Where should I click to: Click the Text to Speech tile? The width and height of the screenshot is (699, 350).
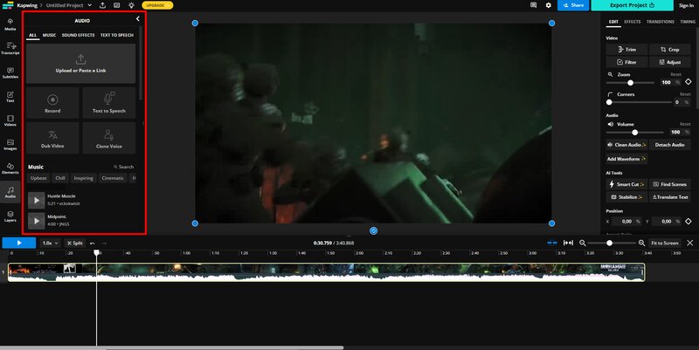pos(108,103)
